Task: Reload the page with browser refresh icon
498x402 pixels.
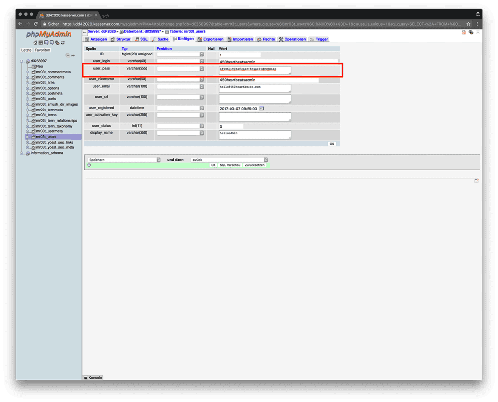Action: point(36,24)
